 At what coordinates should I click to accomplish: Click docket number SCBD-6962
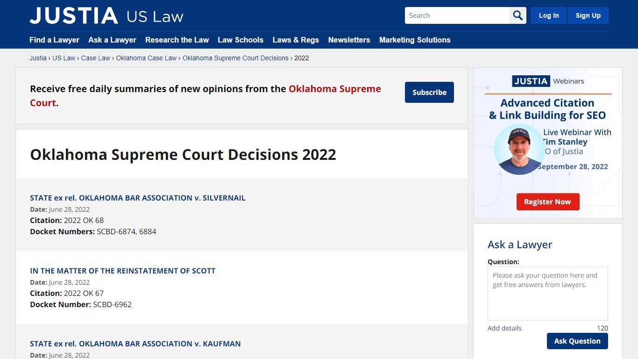[112, 304]
